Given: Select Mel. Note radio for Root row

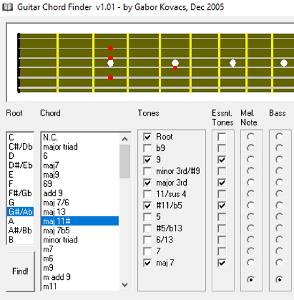Looking at the screenshot, I should (251, 137).
